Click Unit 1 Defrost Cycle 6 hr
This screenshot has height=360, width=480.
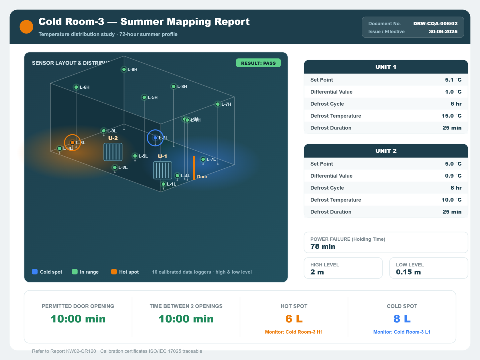coord(456,104)
